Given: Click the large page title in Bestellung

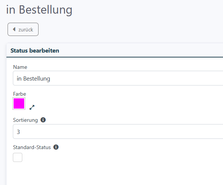Looking at the screenshot, I should pos(39,10).
